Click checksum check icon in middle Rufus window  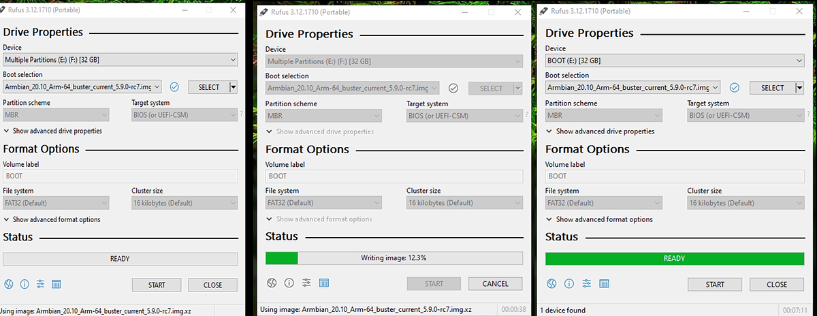[x=453, y=89]
